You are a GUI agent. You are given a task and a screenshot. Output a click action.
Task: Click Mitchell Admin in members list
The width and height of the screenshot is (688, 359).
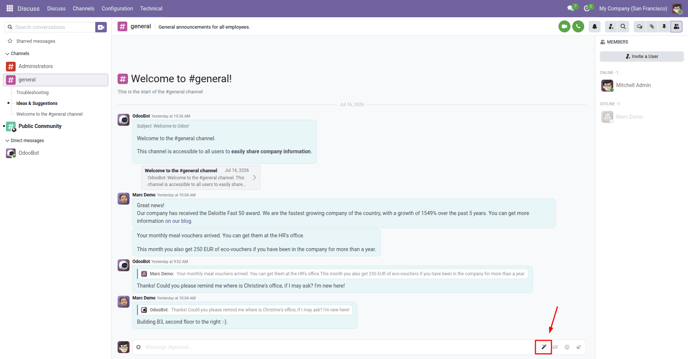(x=633, y=85)
